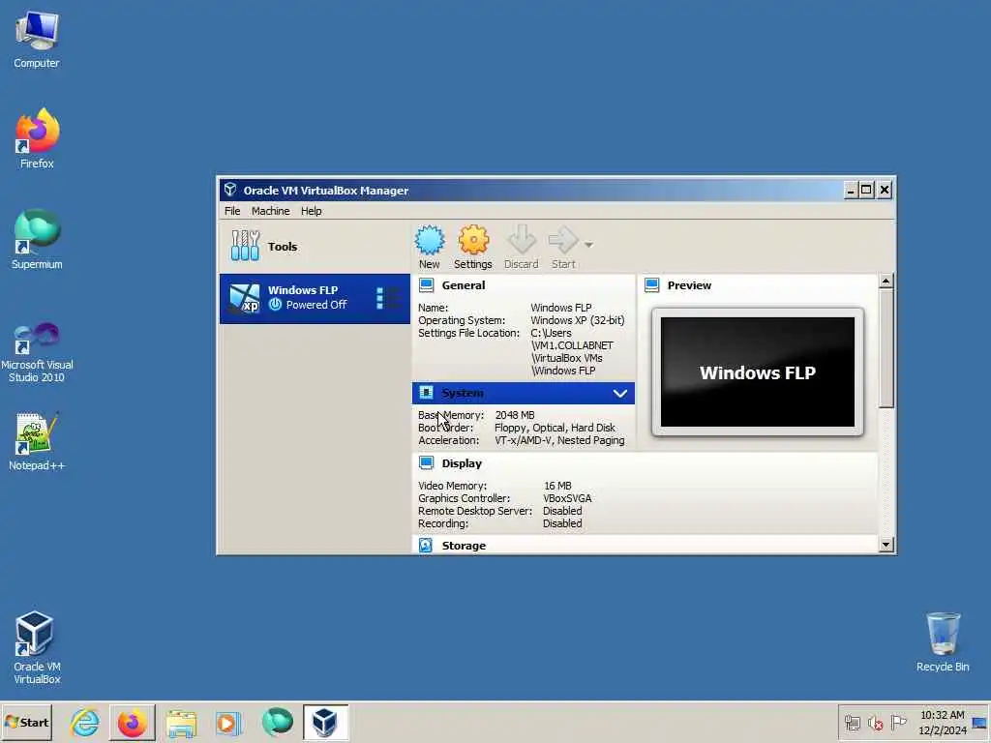Launch Supermium from the taskbar
The image size is (991, 743).
(277, 722)
